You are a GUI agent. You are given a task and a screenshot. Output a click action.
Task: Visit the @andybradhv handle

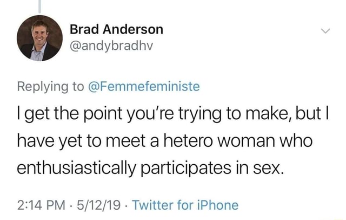pos(111,46)
